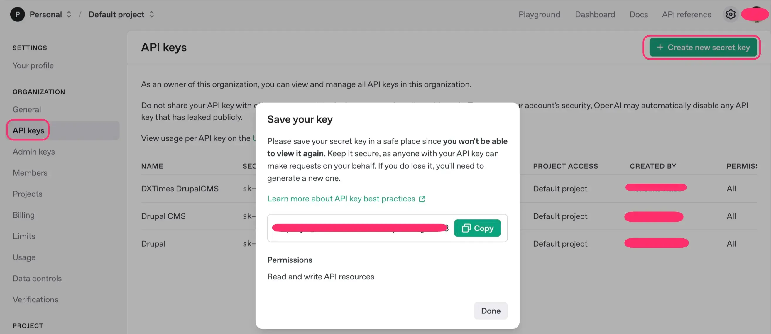The height and width of the screenshot is (334, 771).
Task: Go to Your profile settings
Action: [33, 66]
